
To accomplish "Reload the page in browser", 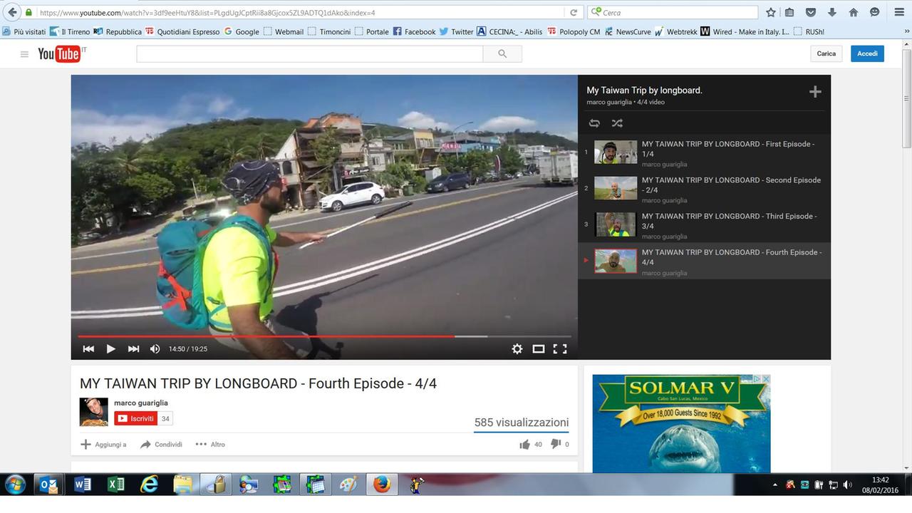I will coord(574,13).
